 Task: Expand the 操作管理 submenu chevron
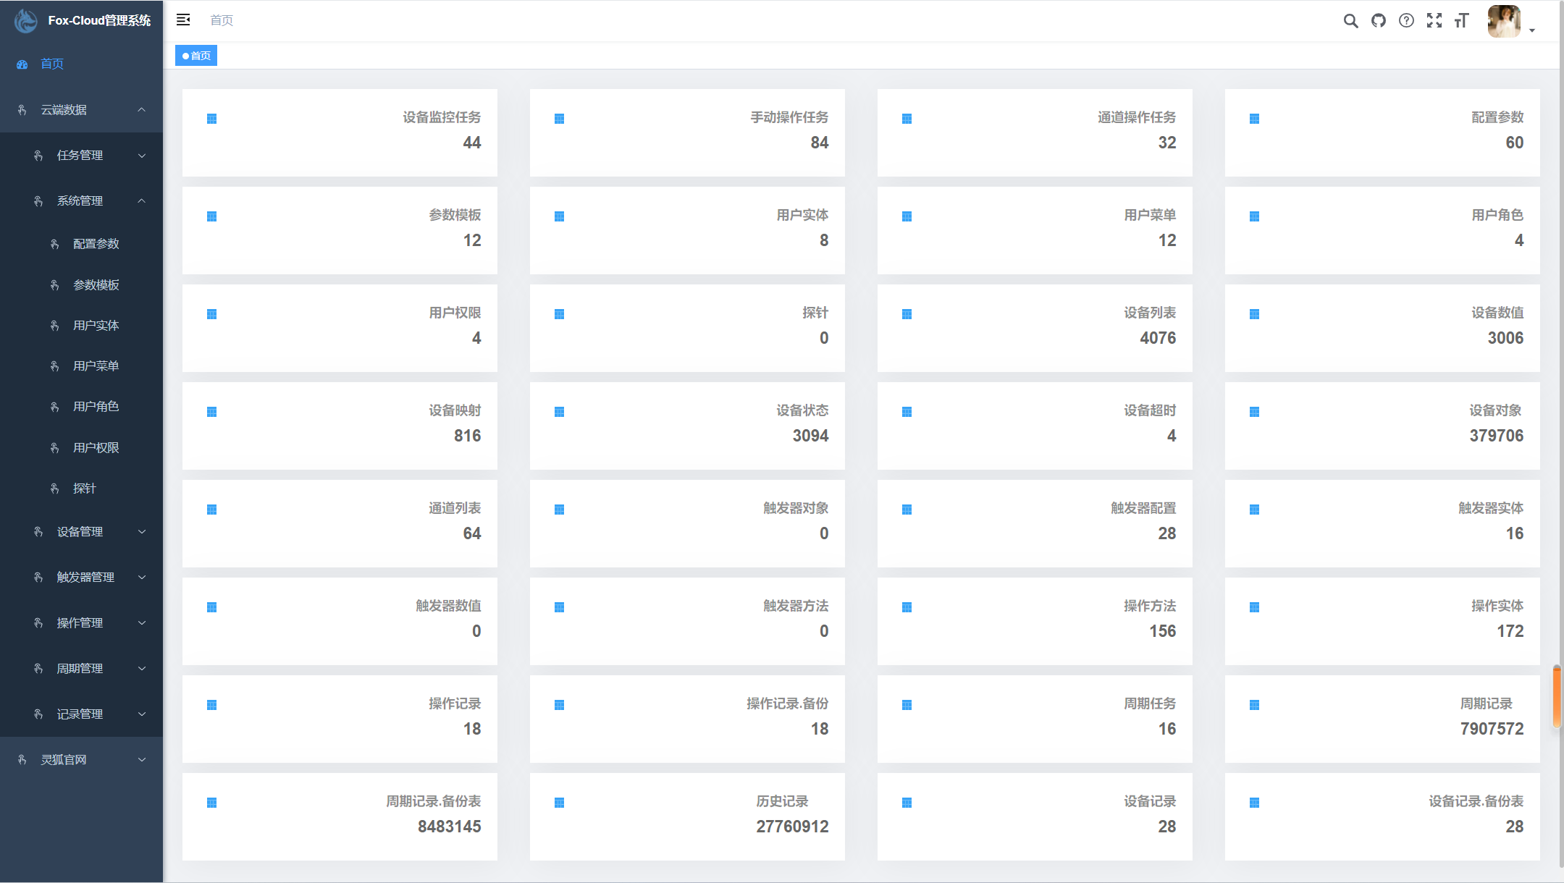(x=142, y=623)
